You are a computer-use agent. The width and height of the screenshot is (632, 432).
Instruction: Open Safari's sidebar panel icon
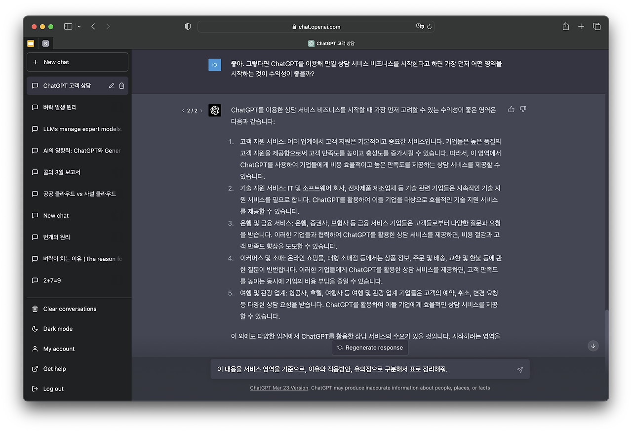point(68,26)
